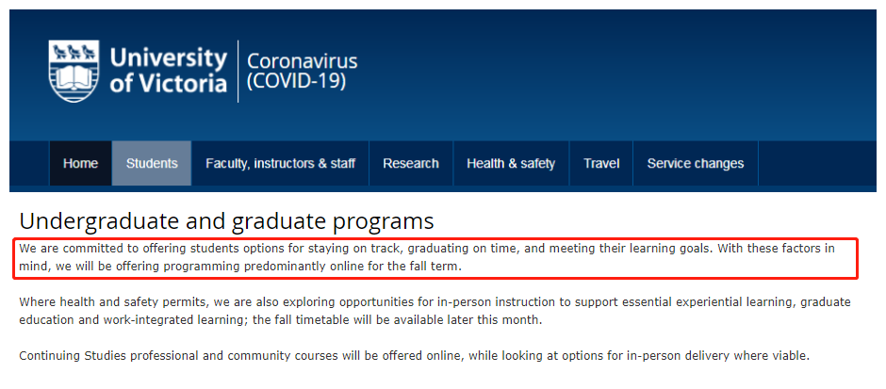
Task: Click the University of Victoria wordmark text
Action: [169, 71]
